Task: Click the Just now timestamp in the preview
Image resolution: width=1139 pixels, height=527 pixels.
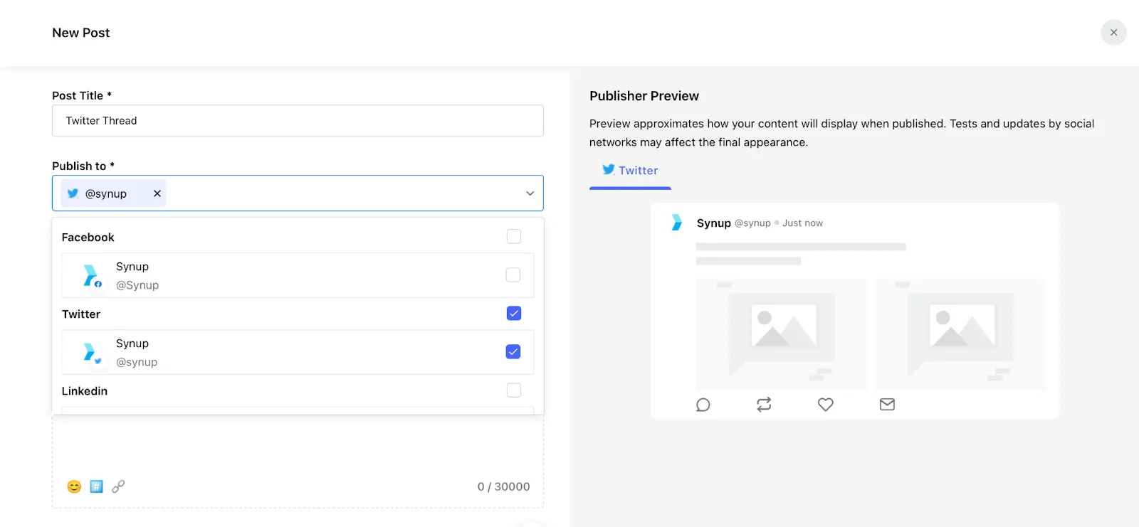Action: (x=802, y=223)
